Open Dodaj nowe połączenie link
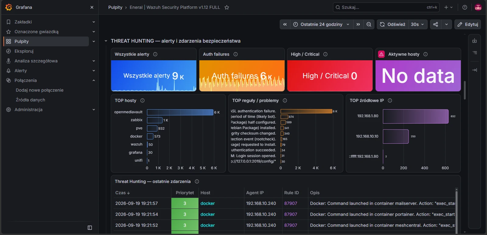Screen dimensions: 487x235 (x=40, y=90)
